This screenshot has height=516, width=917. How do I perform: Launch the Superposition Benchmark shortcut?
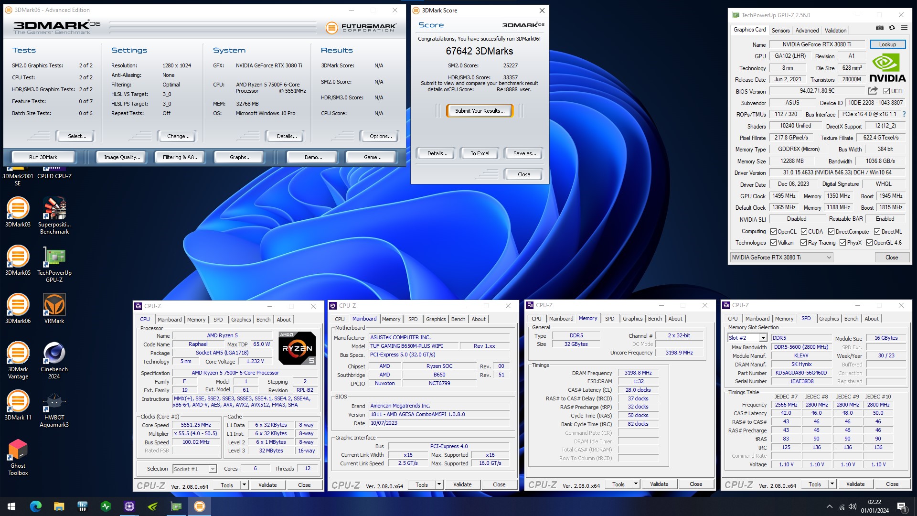[54, 215]
